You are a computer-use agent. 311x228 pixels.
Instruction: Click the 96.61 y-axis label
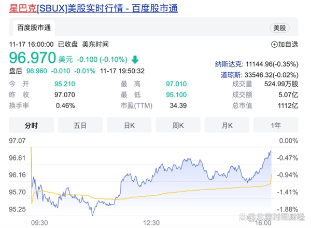coord(17,158)
